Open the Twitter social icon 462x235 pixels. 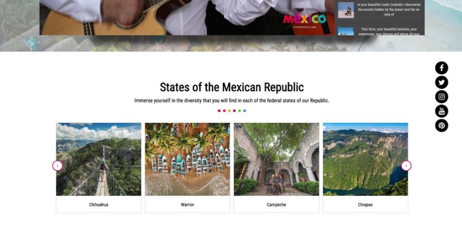tap(441, 83)
